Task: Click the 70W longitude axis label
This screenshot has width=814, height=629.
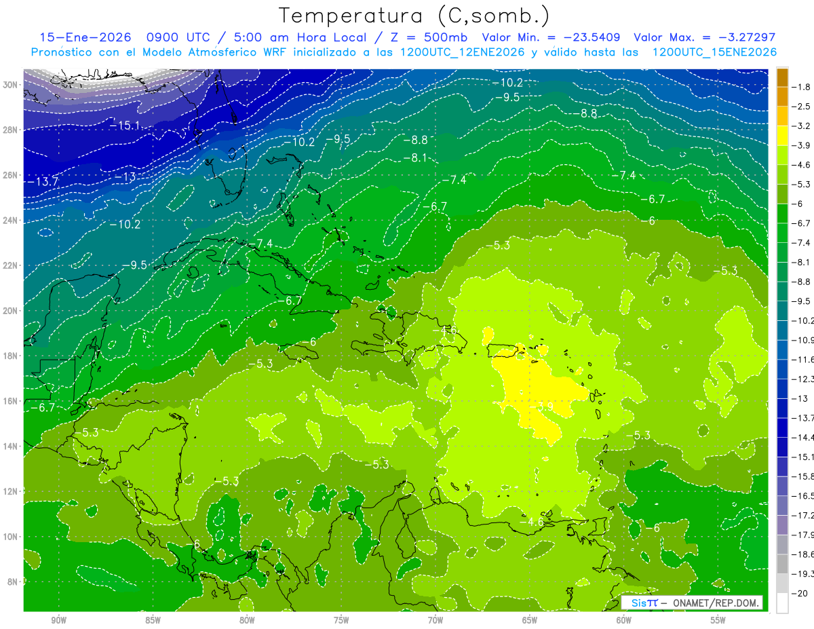Action: coord(435,620)
